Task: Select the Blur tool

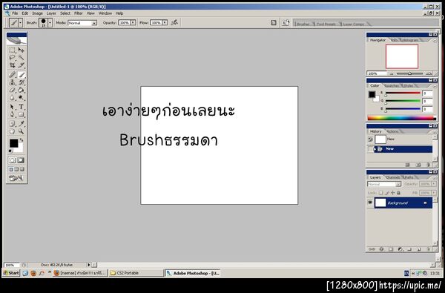Action: [12, 98]
